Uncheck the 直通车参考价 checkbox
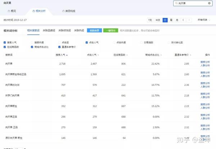 [x=59, y=47]
